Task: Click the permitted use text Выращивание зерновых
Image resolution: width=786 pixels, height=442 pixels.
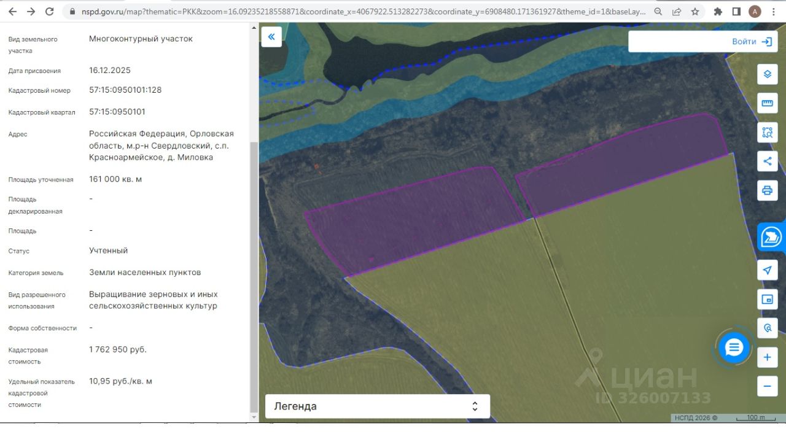Action: [154, 300]
